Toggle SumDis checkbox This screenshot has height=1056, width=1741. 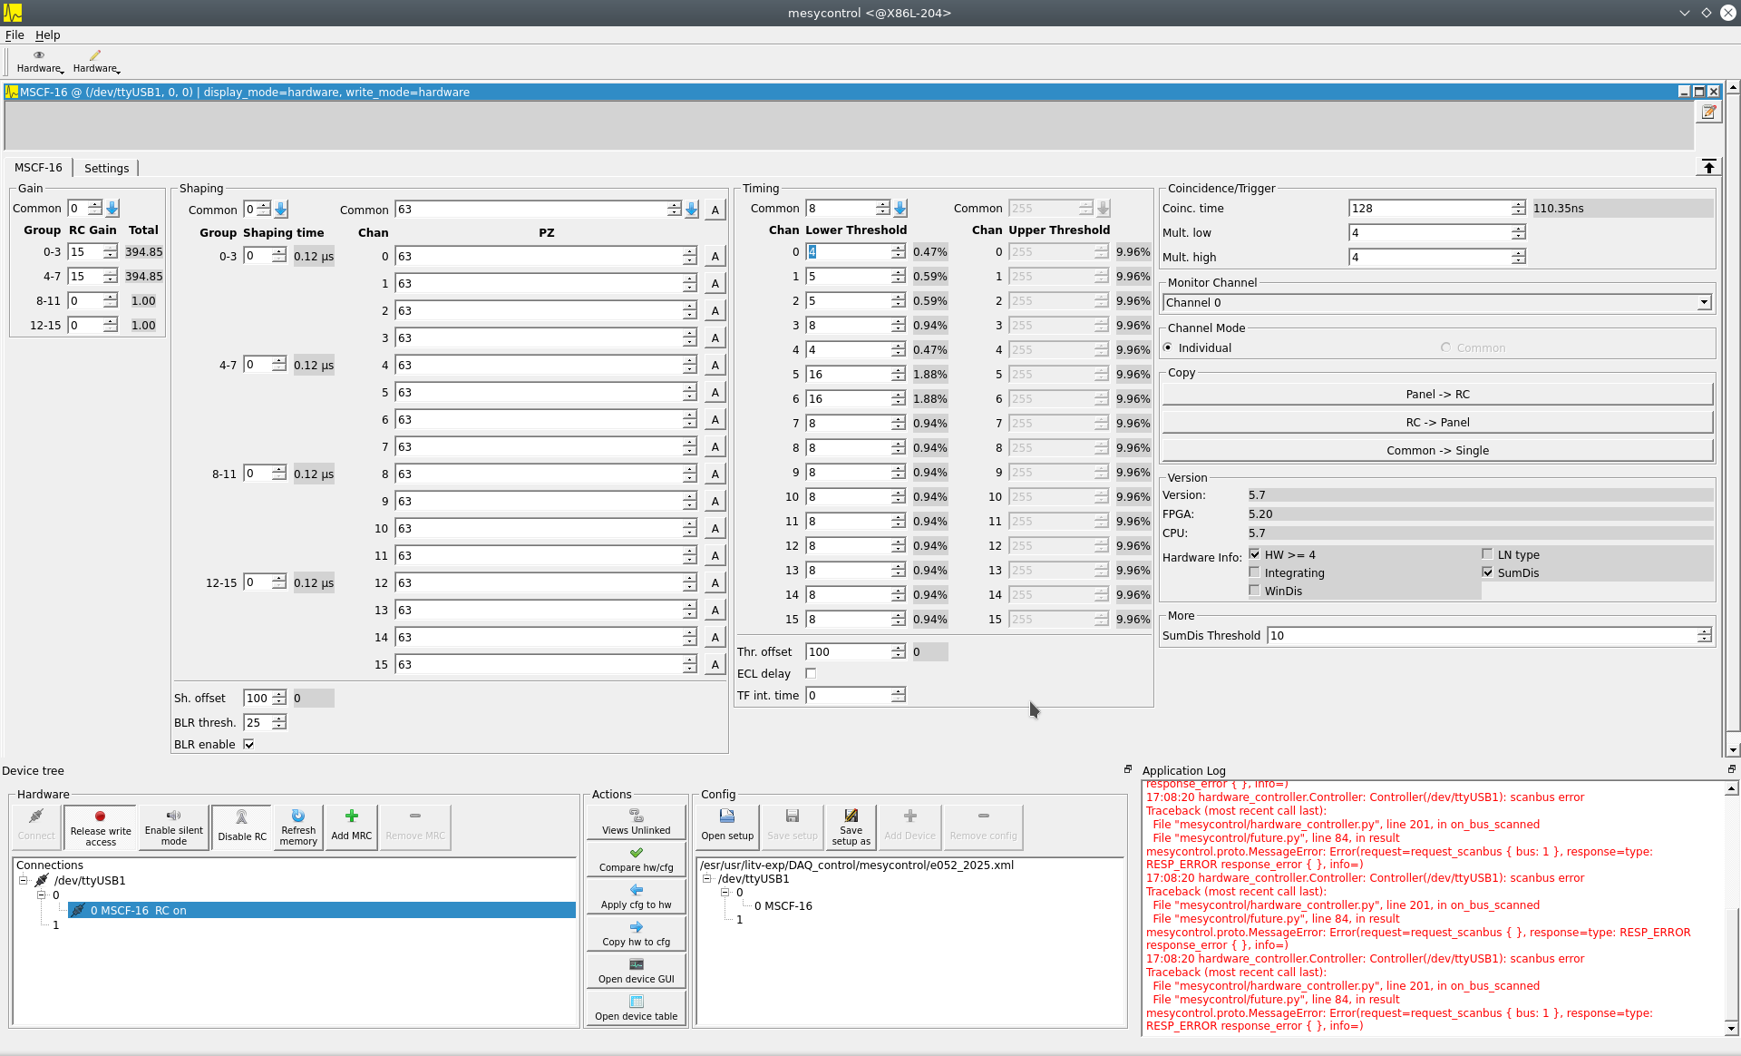point(1487,572)
